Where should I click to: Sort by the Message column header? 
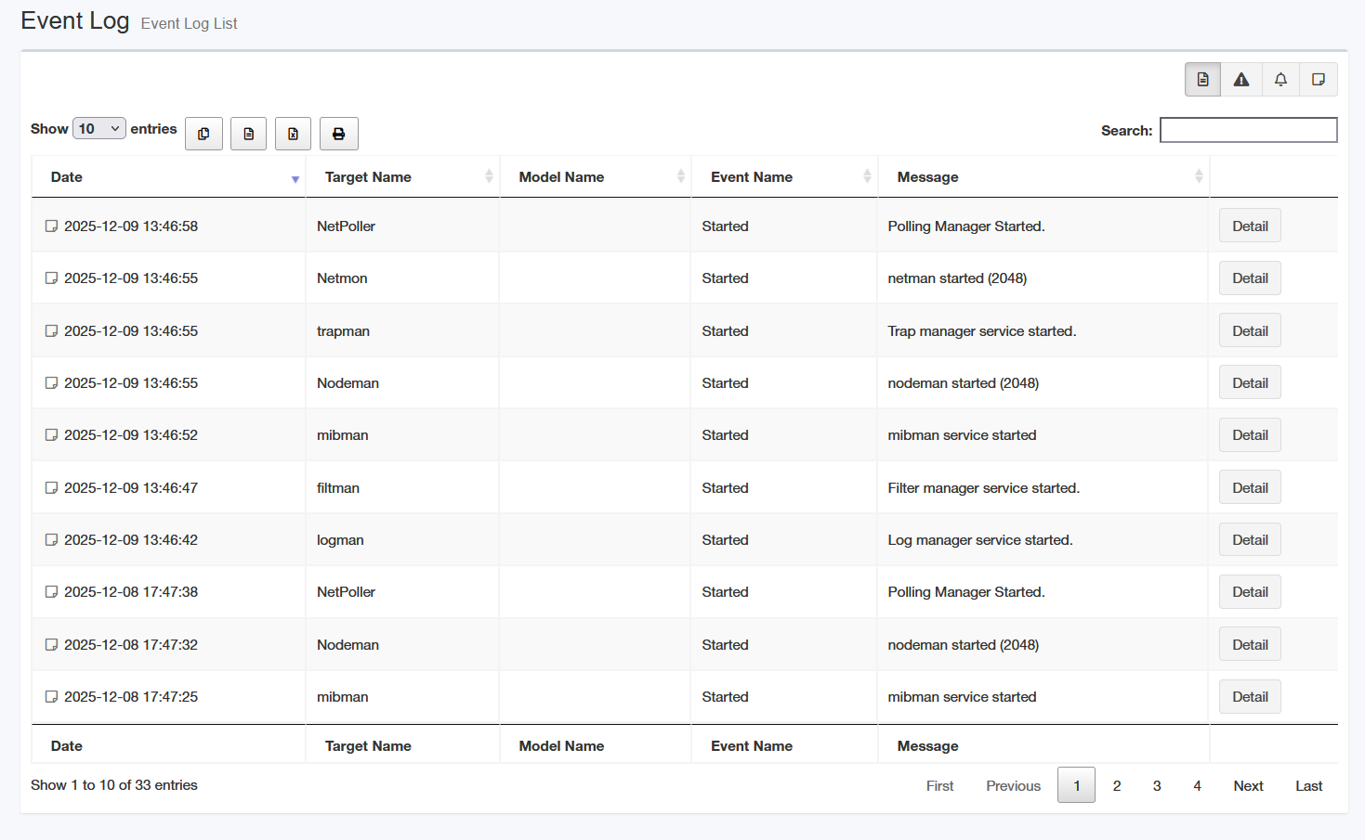(x=1043, y=177)
